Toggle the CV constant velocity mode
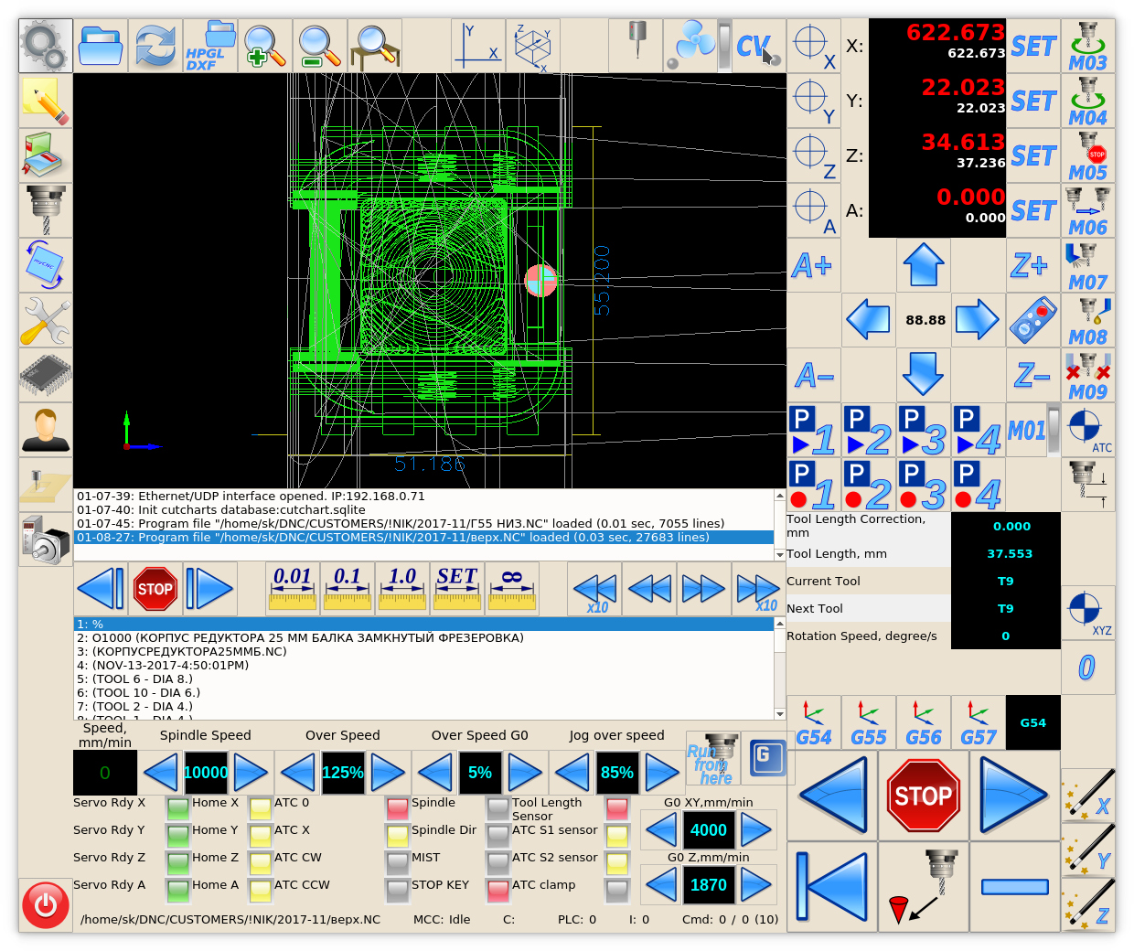This screenshot has width=1134, height=951. 758,46
